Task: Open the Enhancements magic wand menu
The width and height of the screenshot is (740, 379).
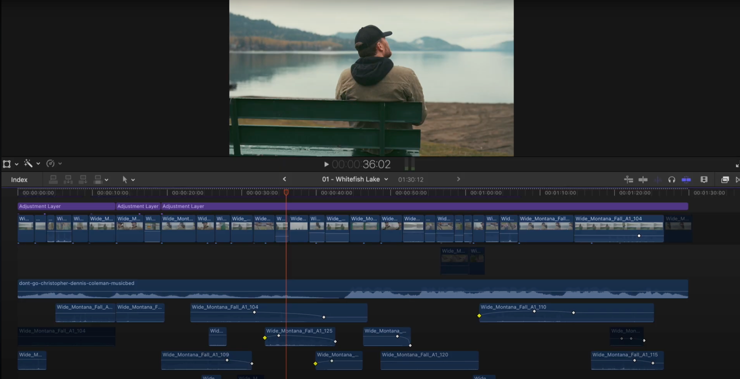Action: point(29,164)
